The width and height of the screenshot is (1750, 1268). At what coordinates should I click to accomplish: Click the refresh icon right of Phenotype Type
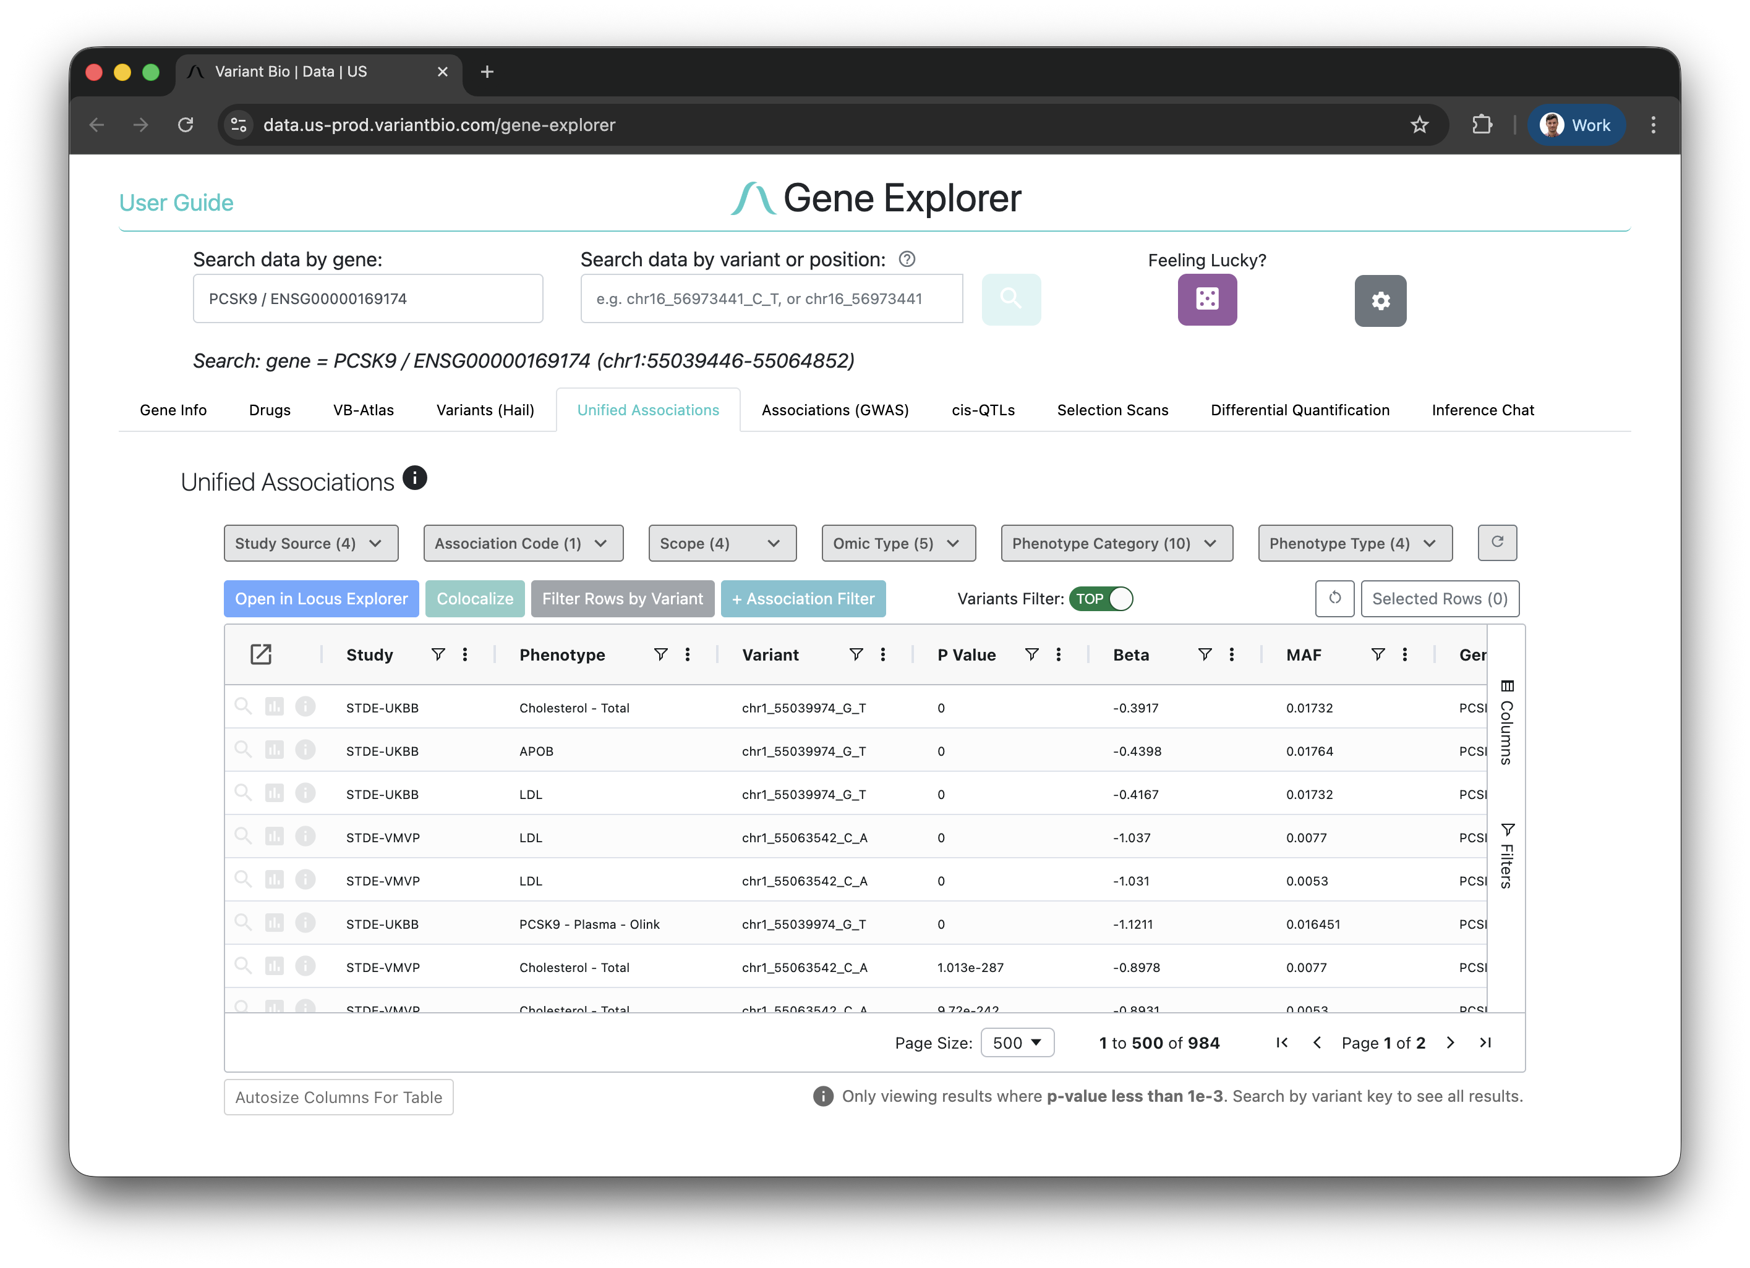[x=1498, y=543]
